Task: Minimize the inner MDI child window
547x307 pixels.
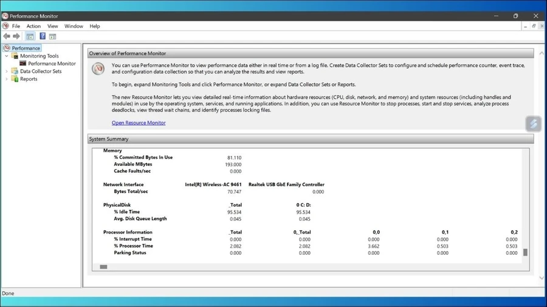Action: coord(525,26)
